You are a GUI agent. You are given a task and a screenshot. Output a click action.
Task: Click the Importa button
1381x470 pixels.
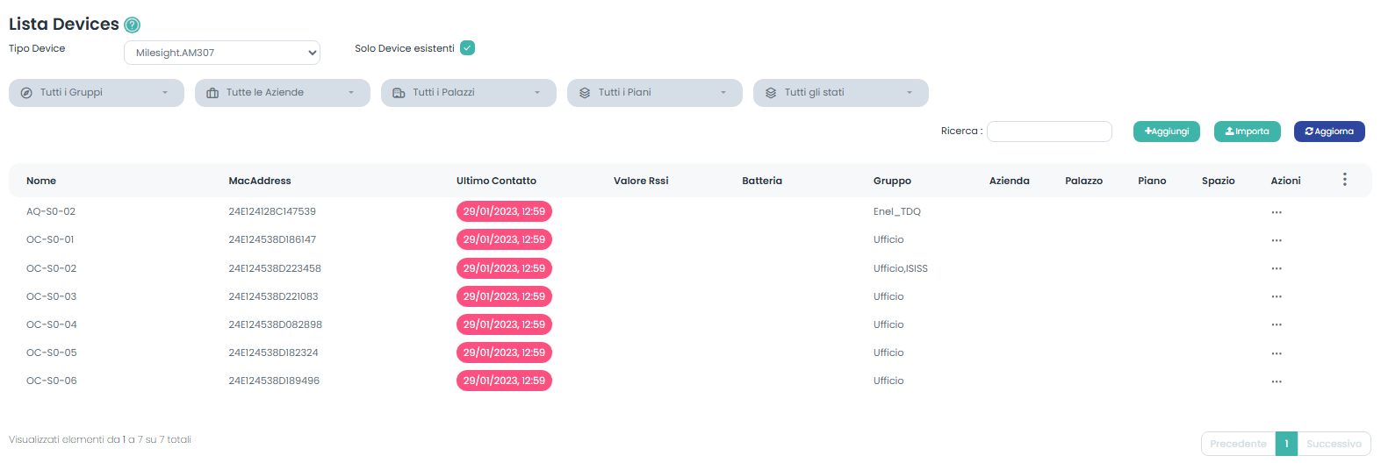point(1247,132)
